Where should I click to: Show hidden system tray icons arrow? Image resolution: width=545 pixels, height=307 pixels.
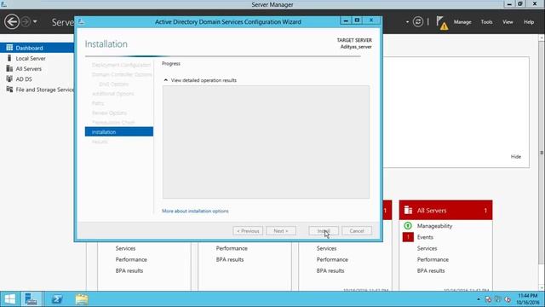coord(479,299)
